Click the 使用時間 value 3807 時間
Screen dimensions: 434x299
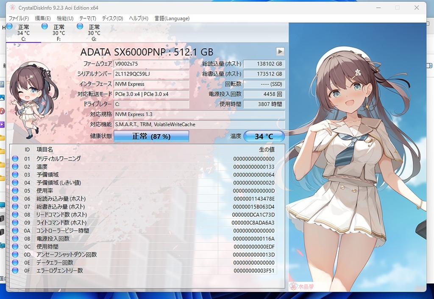pyautogui.click(x=264, y=104)
